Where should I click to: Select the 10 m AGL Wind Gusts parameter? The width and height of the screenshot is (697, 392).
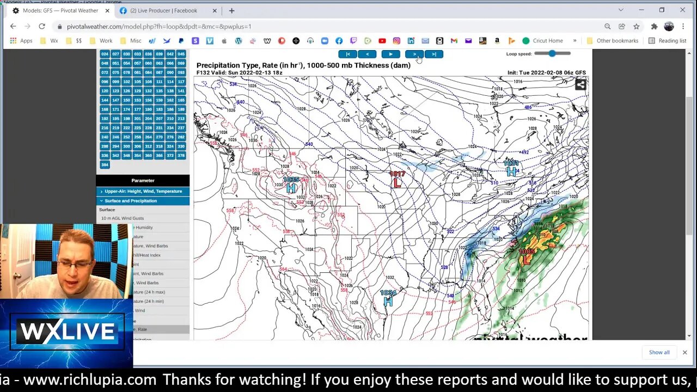click(123, 218)
